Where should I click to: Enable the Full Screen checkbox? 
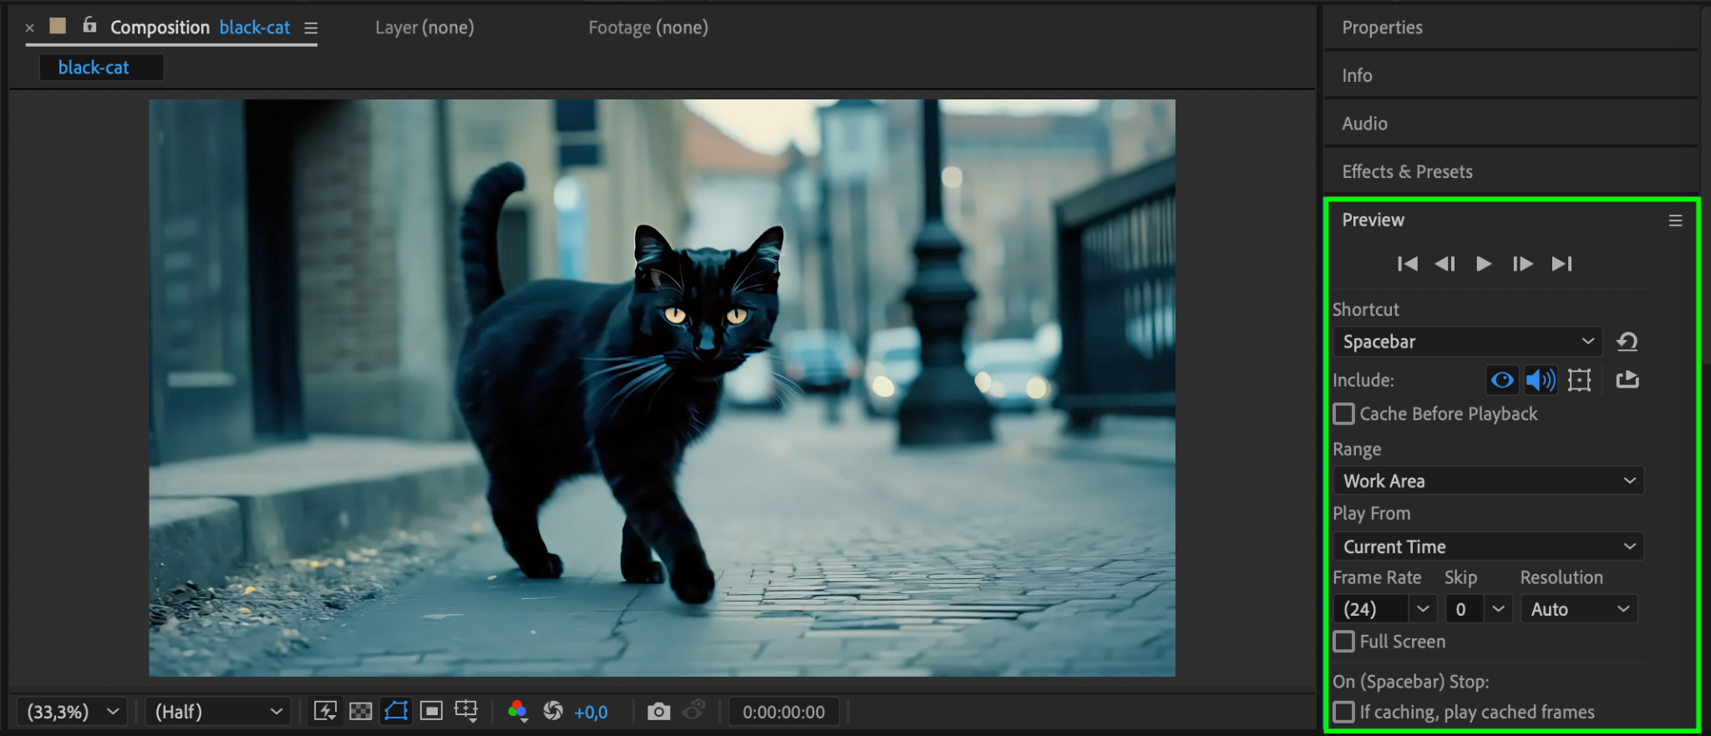click(1343, 642)
